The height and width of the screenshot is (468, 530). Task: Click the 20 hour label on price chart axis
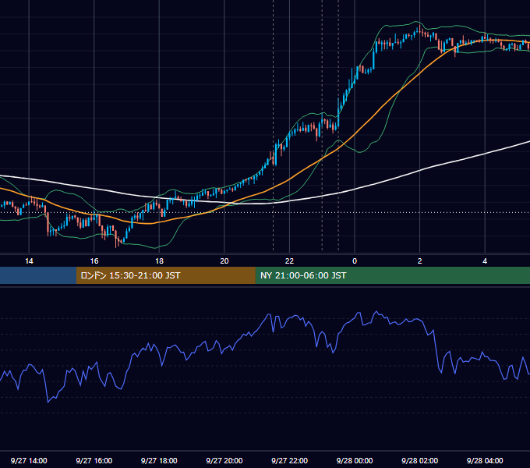pos(224,261)
